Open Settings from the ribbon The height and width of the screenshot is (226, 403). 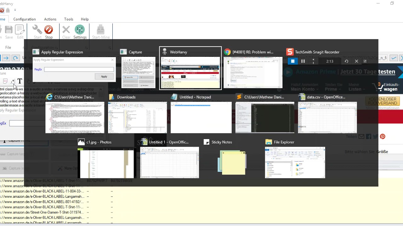click(x=80, y=30)
